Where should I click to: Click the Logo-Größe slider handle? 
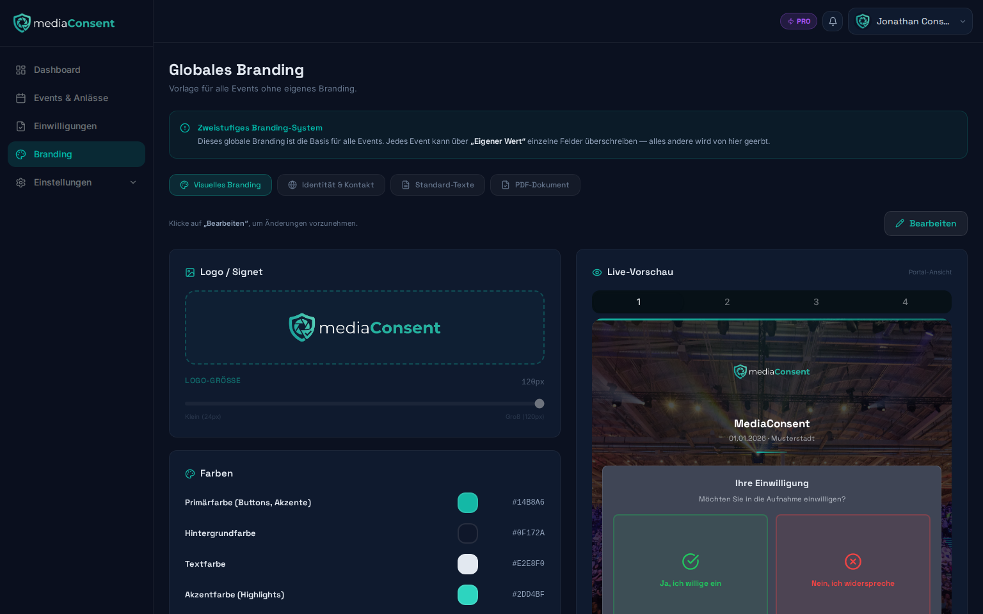pos(539,404)
